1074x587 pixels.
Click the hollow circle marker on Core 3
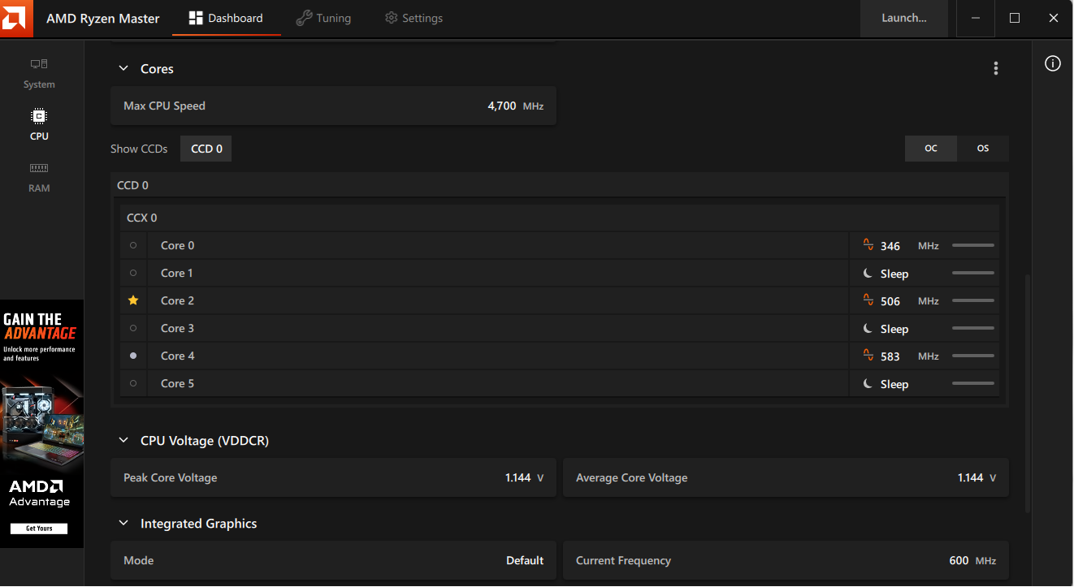(133, 328)
